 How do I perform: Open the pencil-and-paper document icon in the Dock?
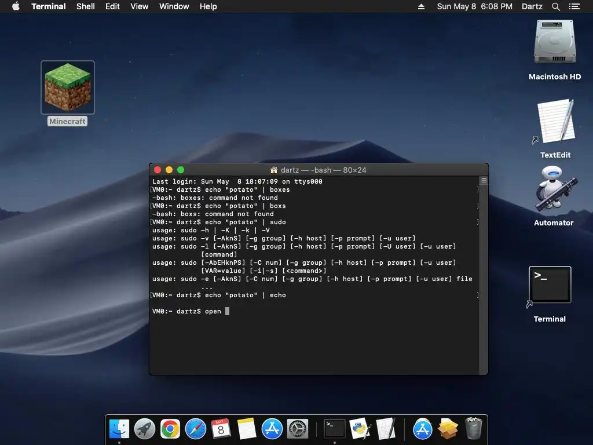pyautogui.click(x=386, y=429)
